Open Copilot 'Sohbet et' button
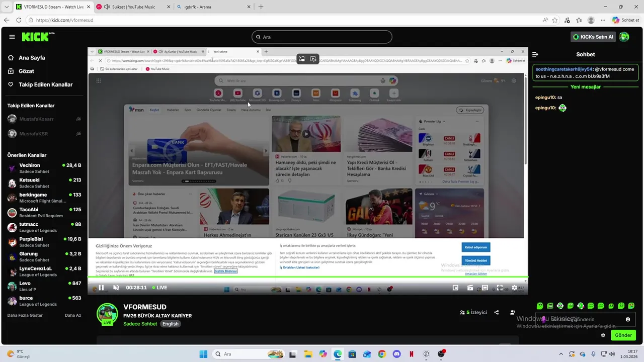Image resolution: width=644 pixels, height=362 pixels. point(626,20)
